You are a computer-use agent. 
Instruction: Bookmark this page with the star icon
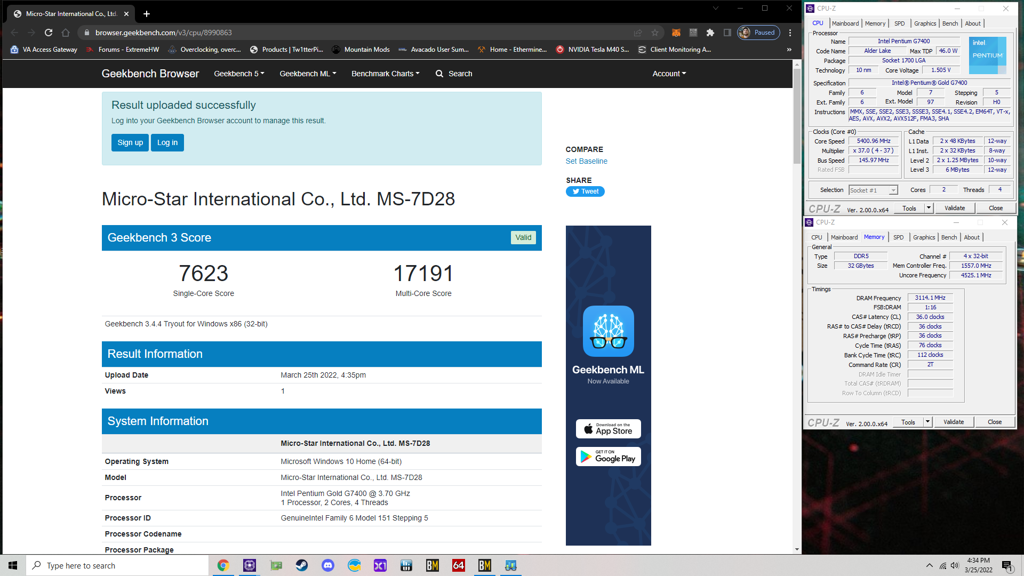(655, 33)
